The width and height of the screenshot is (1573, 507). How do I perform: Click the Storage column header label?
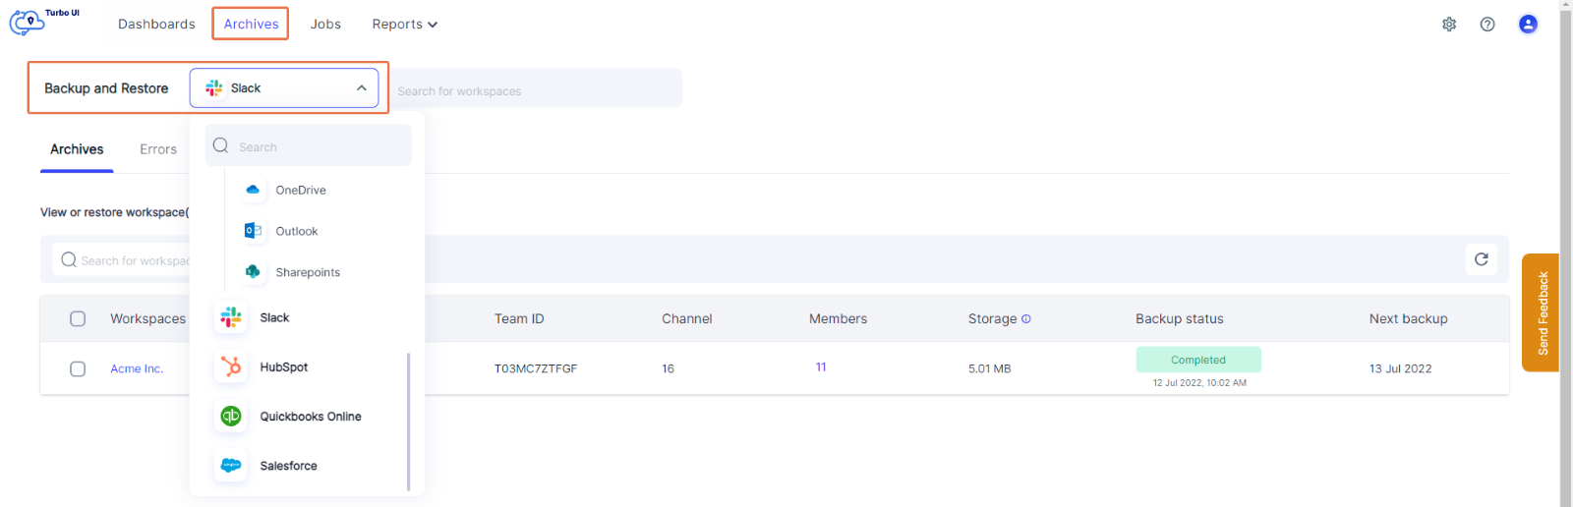tap(992, 318)
